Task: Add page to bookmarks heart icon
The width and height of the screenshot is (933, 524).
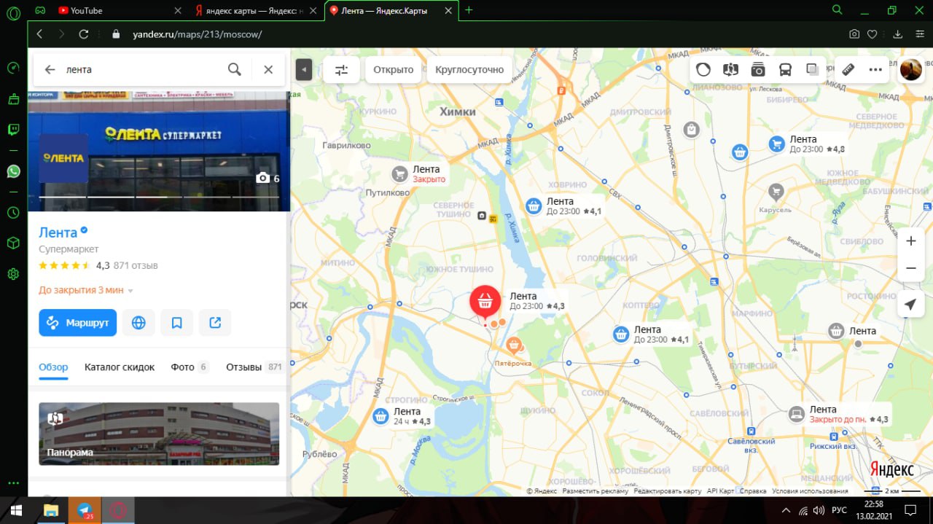Action: coord(872,34)
